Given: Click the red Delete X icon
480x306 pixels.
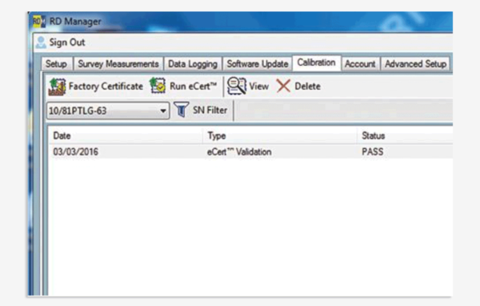Looking at the screenshot, I should click(283, 87).
